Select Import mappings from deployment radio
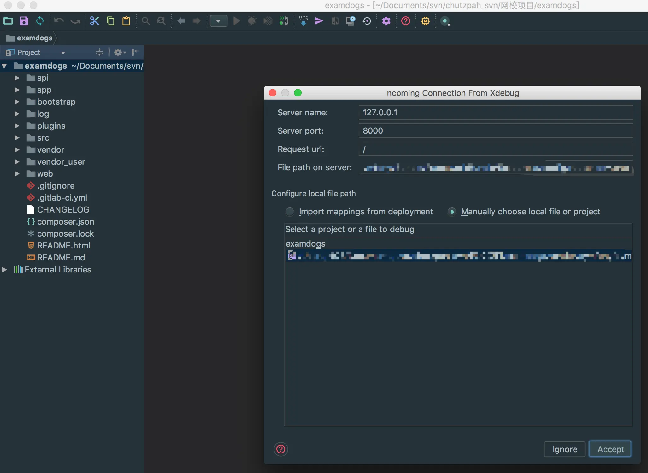The height and width of the screenshot is (473, 648). click(289, 212)
